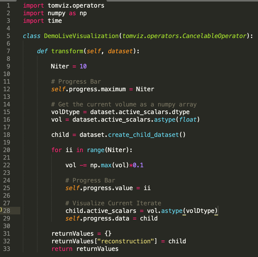
Task: Click the 'def' keyword on line 7
Action: [42, 51]
